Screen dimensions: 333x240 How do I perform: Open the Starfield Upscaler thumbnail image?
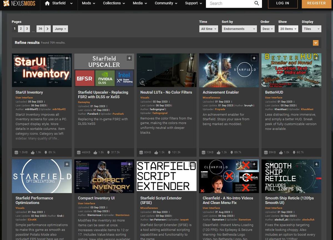[104, 70]
